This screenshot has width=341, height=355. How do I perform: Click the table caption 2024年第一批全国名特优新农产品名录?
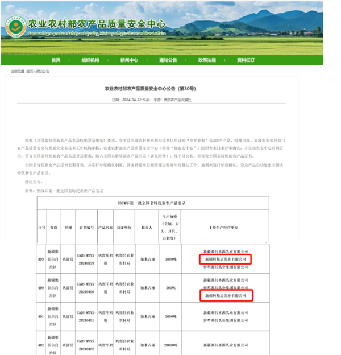(152, 203)
